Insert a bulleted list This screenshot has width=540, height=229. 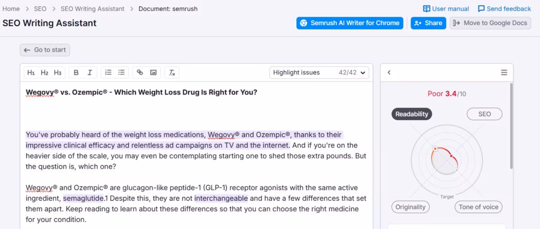tap(121, 72)
